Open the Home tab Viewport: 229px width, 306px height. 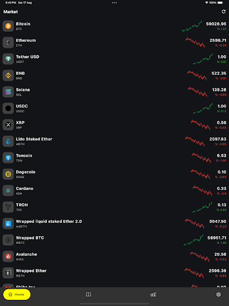pyautogui.click(x=17, y=295)
